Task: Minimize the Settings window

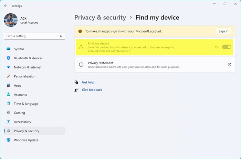Action: pyautogui.click(x=214, y=4)
